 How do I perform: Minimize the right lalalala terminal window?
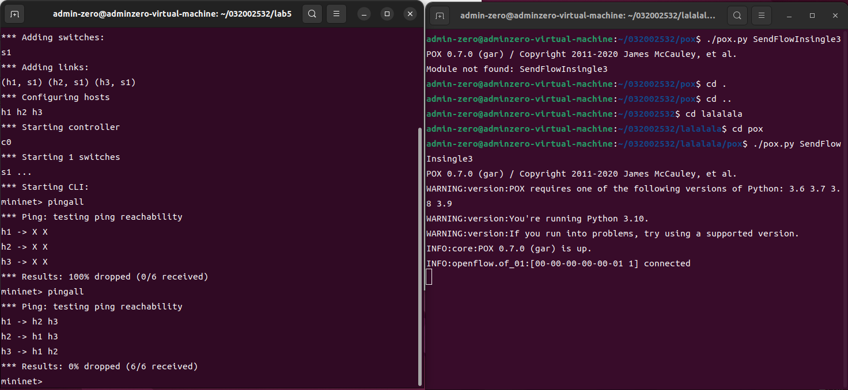pyautogui.click(x=790, y=16)
